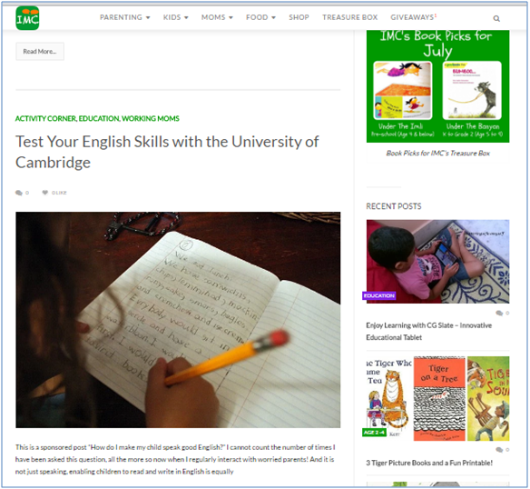Expand the Moms menu dropdown
The image size is (530, 489).
(x=217, y=17)
